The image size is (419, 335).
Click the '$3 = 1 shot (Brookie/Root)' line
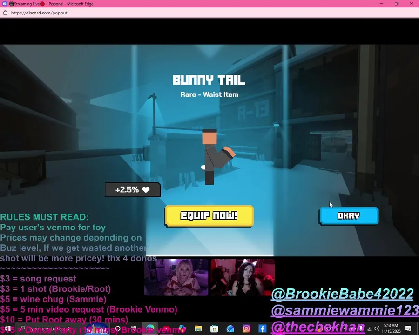pos(55,289)
